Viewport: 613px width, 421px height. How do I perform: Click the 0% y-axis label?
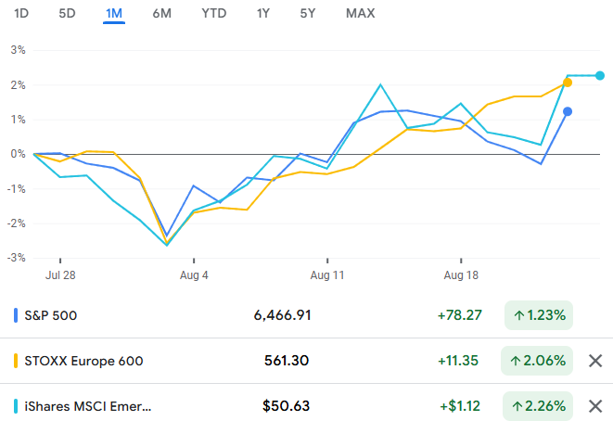point(18,154)
